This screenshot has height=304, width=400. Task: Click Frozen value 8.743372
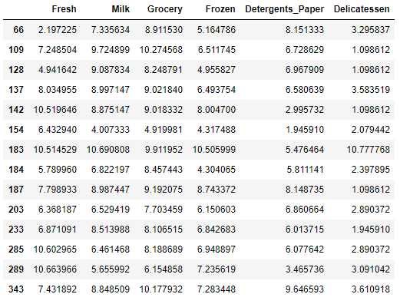click(217, 190)
